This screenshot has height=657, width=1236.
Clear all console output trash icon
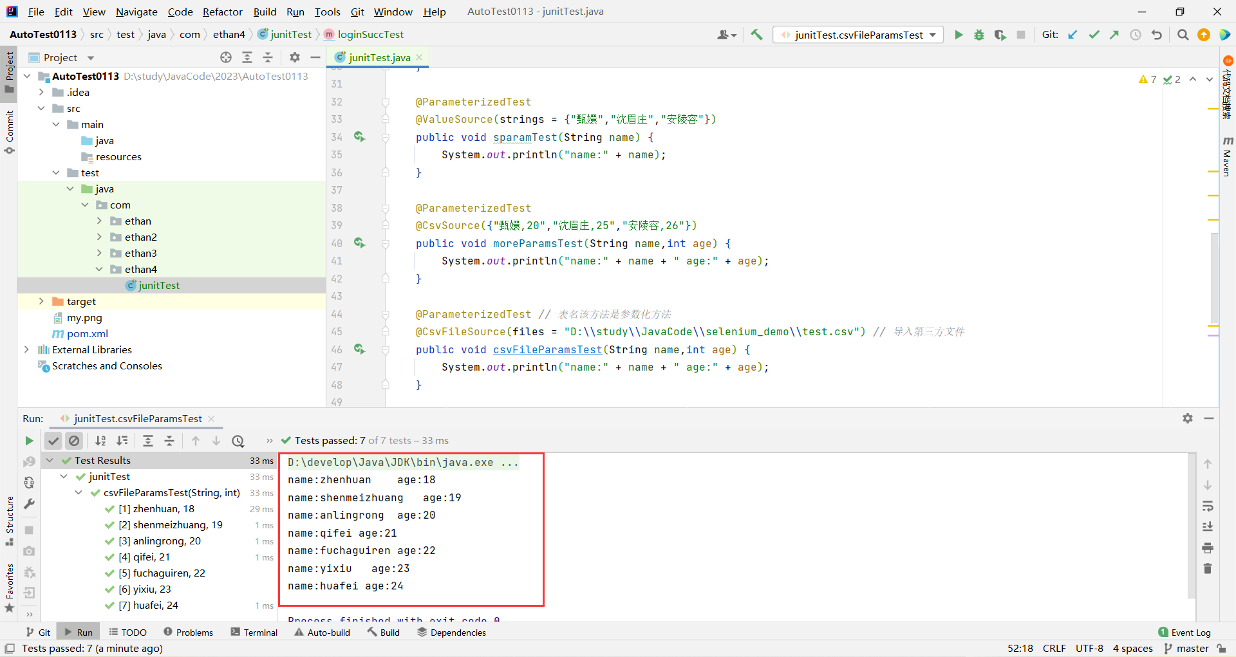point(1208,569)
